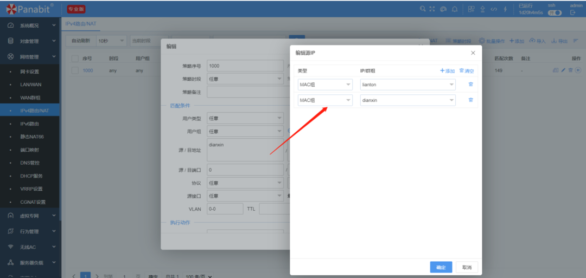The height and width of the screenshot is (278, 586).
Task: Open the 源接口 dropdown
Action: point(245,196)
